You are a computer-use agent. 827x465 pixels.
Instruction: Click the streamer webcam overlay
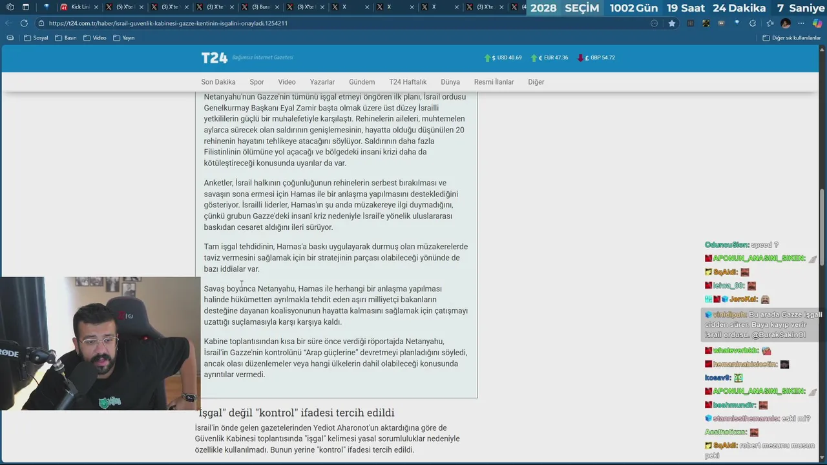tap(100, 344)
